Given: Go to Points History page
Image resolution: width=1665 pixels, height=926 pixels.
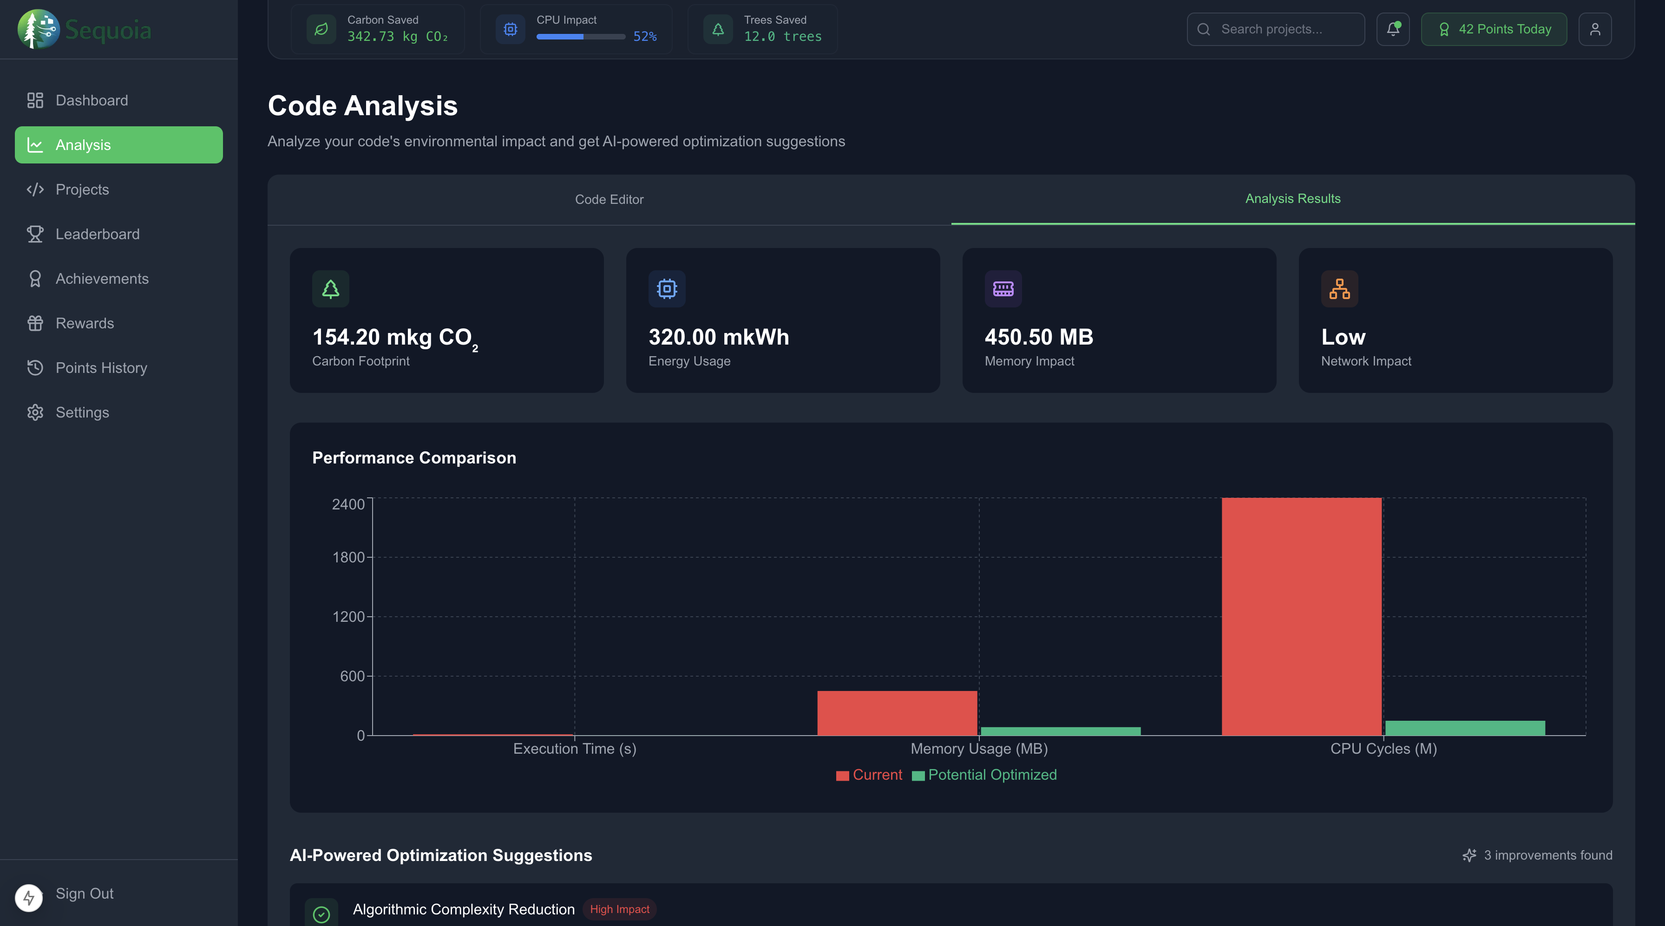Looking at the screenshot, I should tap(101, 368).
